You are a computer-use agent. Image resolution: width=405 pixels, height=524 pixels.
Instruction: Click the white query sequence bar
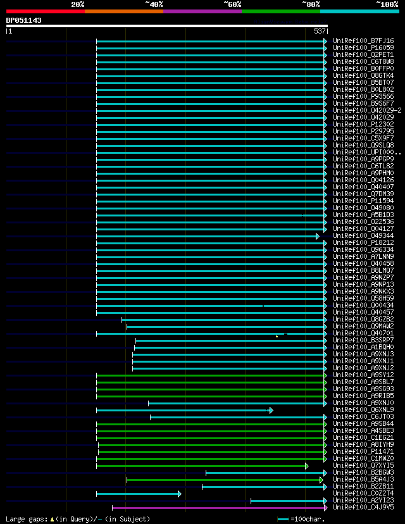(x=166, y=26)
